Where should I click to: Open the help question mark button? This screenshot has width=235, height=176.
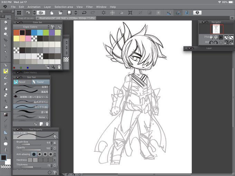pyautogui.click(x=197, y=13)
